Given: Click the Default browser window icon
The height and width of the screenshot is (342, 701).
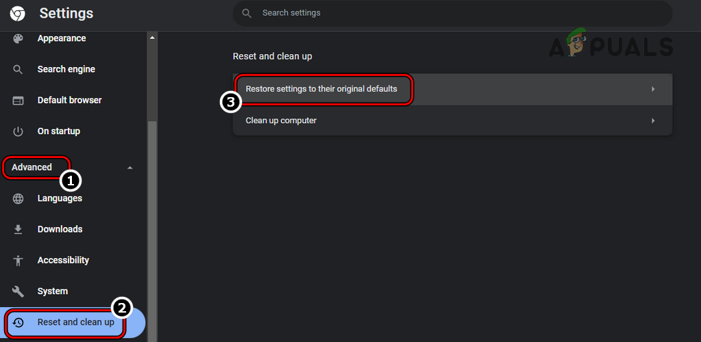Looking at the screenshot, I should click(x=19, y=101).
